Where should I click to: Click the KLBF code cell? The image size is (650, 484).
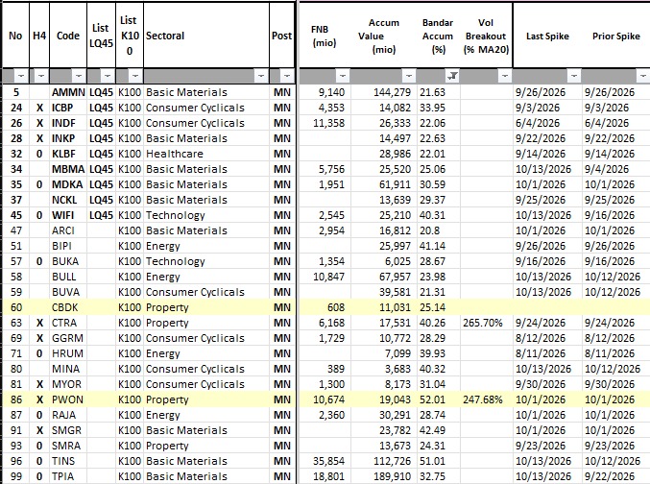[68, 154]
